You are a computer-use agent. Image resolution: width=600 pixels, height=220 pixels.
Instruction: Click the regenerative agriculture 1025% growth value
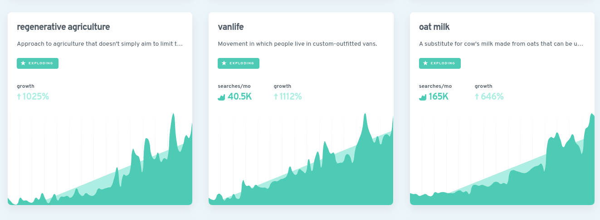[35, 96]
